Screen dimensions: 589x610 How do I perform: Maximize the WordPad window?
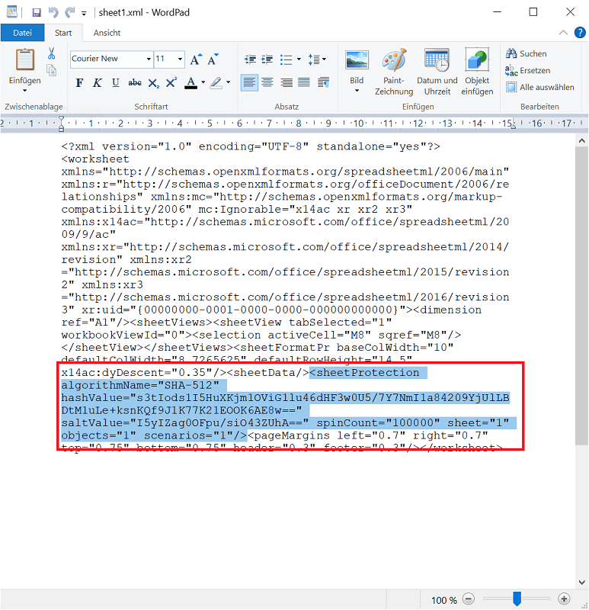tap(533, 12)
